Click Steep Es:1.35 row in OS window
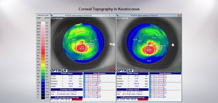This screenshot has height=103, width=218. tap(130, 92)
